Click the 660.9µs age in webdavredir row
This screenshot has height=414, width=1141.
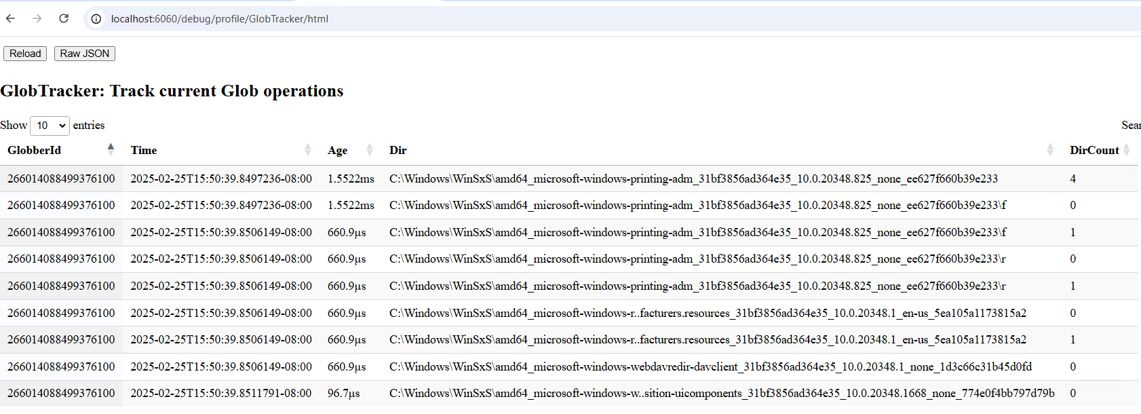347,366
